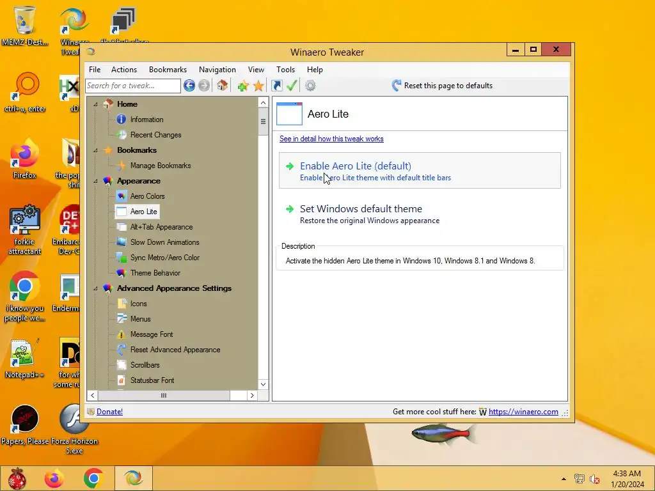Open the Bookmarks menu
This screenshot has height=491, width=655.
pyautogui.click(x=168, y=70)
